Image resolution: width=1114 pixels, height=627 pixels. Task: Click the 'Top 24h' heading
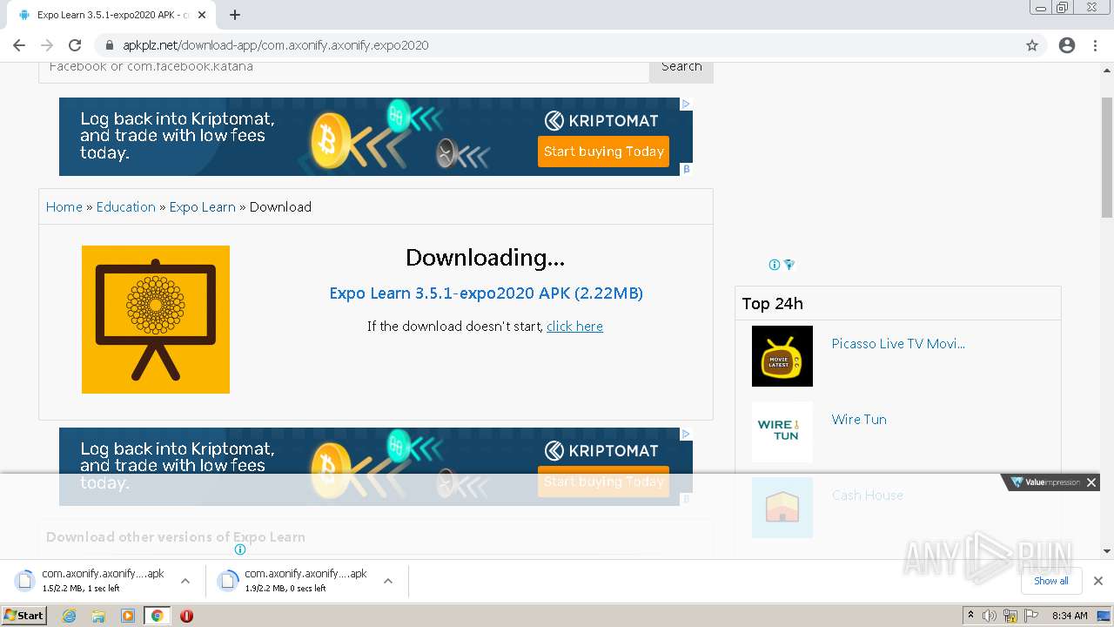point(773,304)
